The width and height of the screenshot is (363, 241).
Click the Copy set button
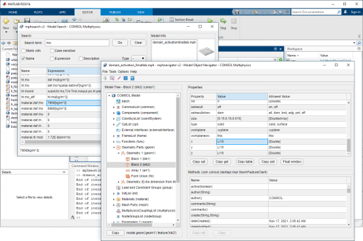coord(199,162)
